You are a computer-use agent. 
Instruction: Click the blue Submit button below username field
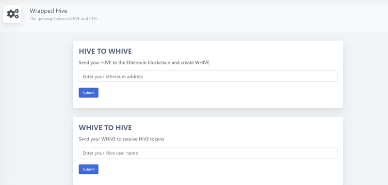pos(89,169)
